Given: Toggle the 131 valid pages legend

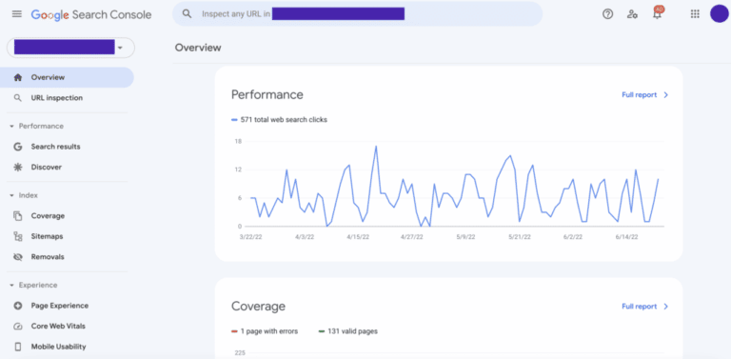Looking at the screenshot, I should (x=347, y=331).
